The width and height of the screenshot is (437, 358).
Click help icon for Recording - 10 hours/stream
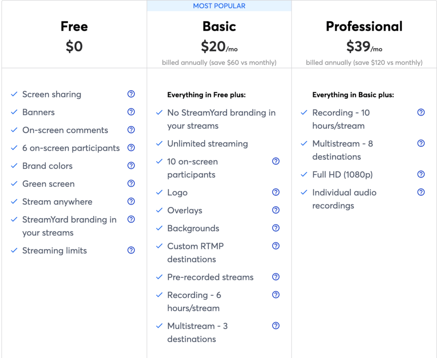pyautogui.click(x=421, y=112)
